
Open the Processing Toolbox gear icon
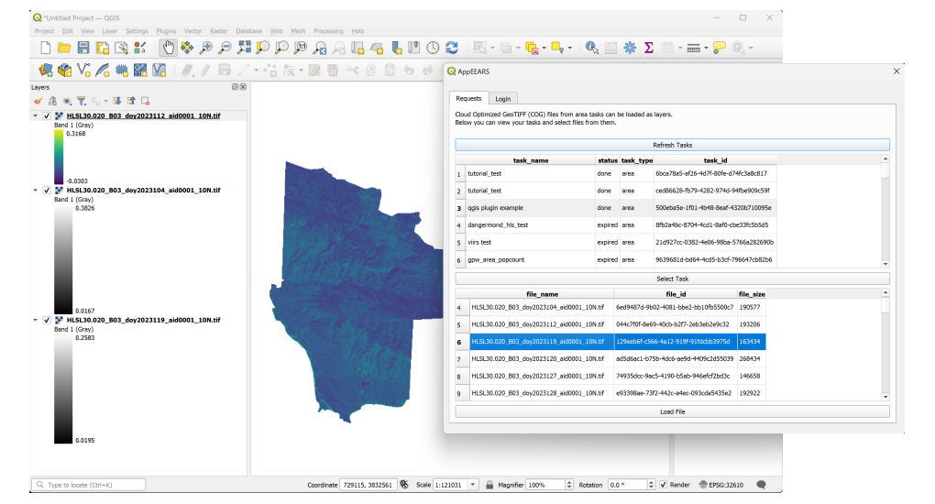point(630,48)
